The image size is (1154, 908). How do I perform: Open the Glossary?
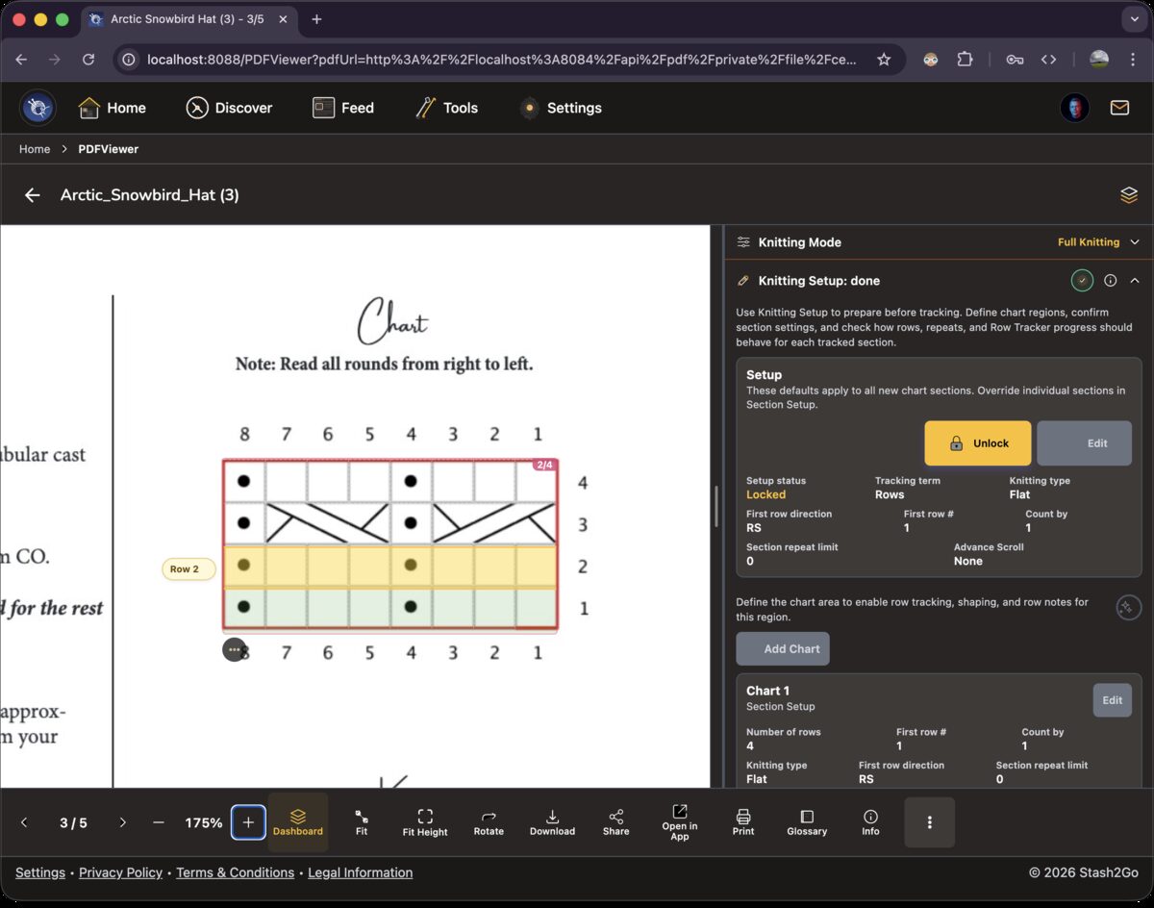[x=807, y=822]
